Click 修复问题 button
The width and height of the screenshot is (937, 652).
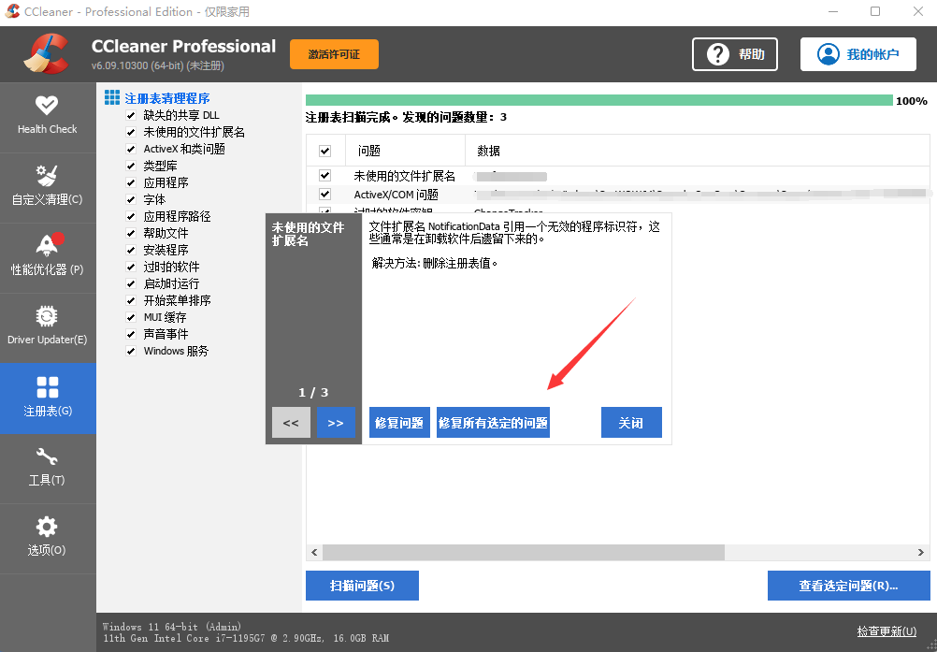[399, 423]
